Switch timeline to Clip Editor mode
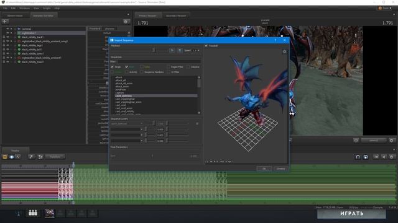 tap(5, 157)
